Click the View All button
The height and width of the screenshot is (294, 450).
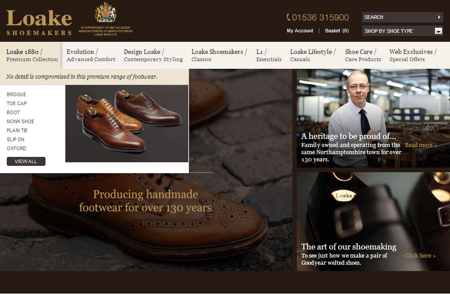click(26, 161)
